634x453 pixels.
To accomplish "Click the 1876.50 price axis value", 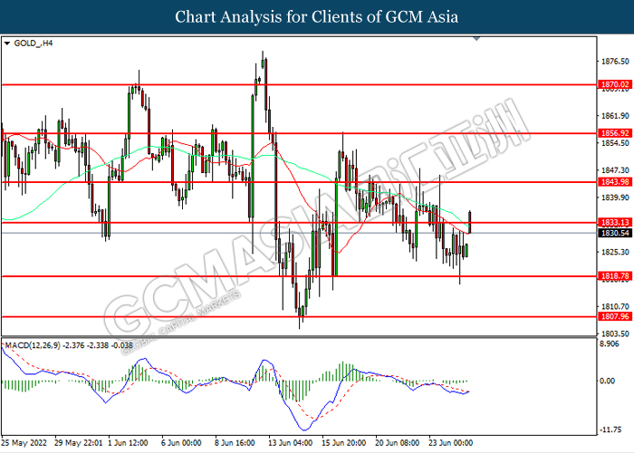I will (x=615, y=62).
